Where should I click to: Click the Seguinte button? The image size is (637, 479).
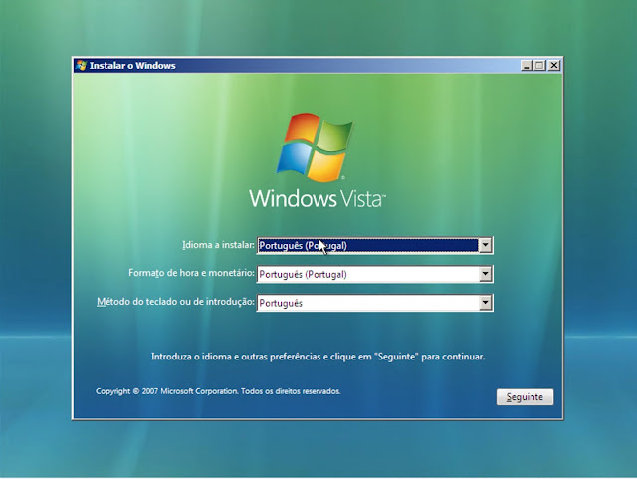pyautogui.click(x=525, y=397)
